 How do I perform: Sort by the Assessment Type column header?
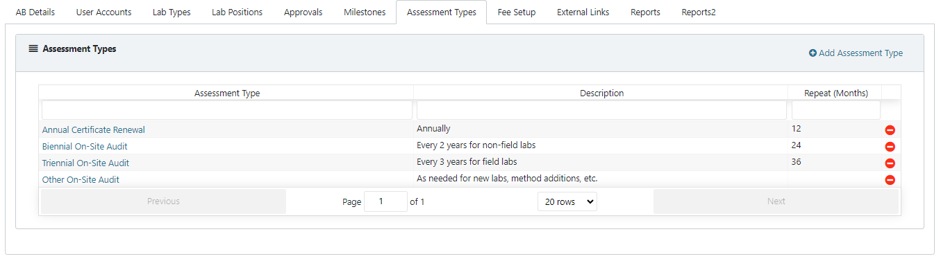[227, 93]
